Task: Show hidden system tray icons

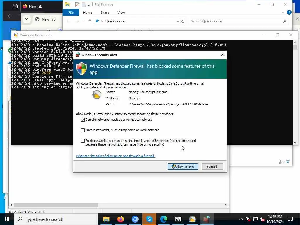Action: point(241,219)
